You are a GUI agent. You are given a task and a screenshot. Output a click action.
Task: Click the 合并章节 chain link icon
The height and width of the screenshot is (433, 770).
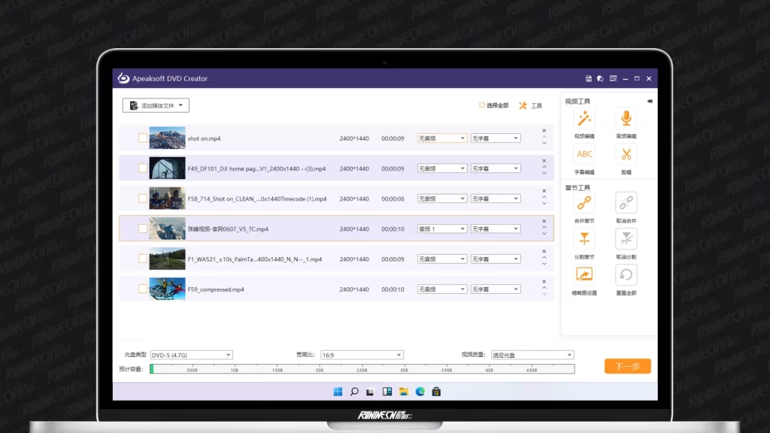[584, 203]
